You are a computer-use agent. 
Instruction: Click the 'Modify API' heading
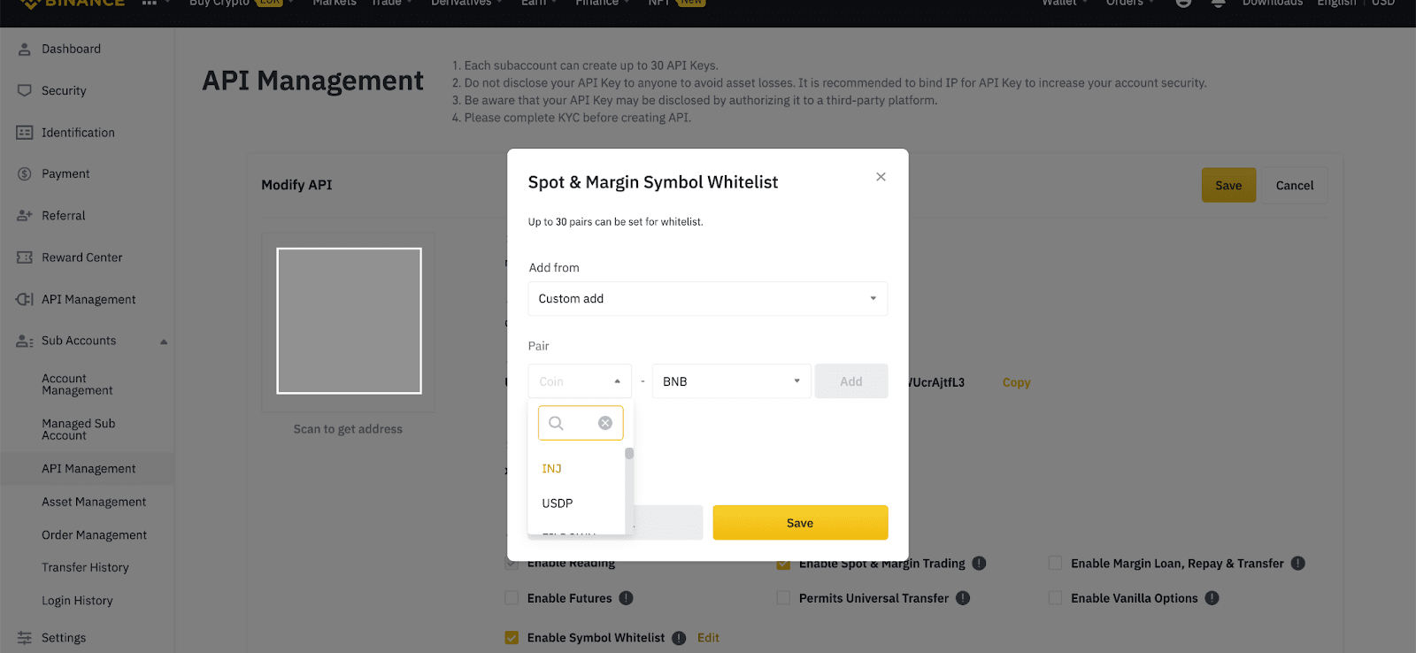pyautogui.click(x=296, y=185)
